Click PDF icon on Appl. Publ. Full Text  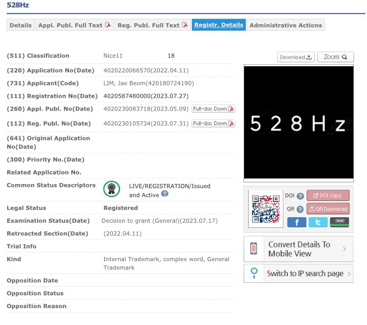click(x=108, y=25)
